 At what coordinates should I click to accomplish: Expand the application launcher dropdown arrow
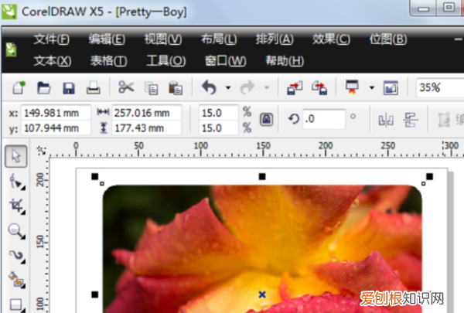point(371,88)
